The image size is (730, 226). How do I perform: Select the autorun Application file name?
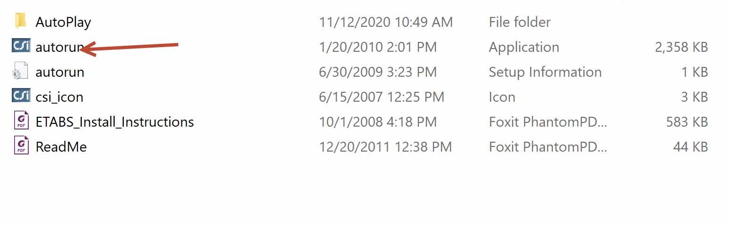pos(59,47)
